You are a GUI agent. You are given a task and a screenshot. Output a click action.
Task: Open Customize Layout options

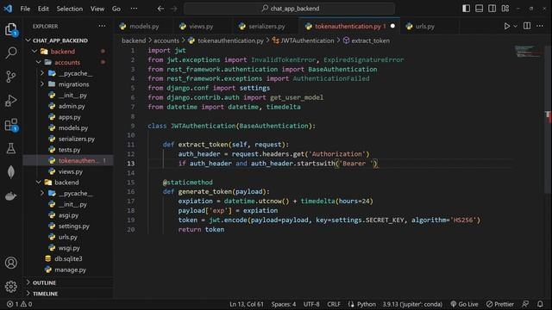click(505, 9)
